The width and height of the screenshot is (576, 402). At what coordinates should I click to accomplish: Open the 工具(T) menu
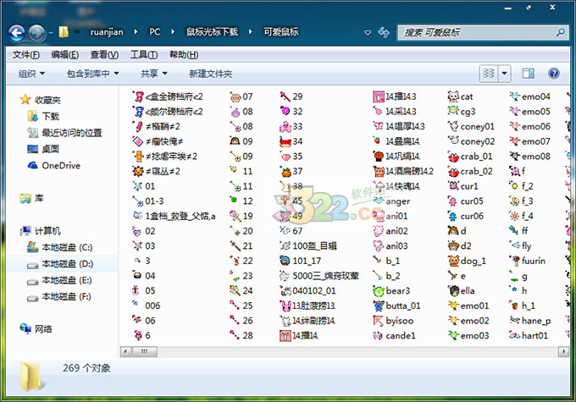143,54
